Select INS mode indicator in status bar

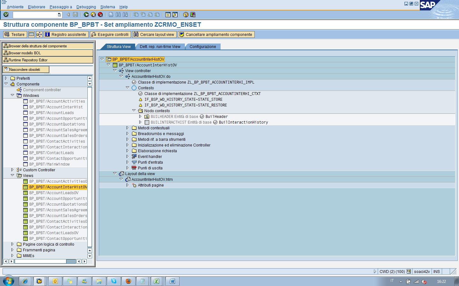point(436,272)
